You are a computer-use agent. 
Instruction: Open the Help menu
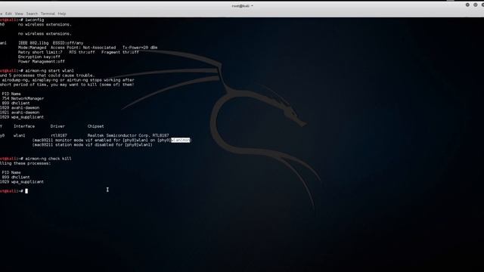(x=62, y=14)
